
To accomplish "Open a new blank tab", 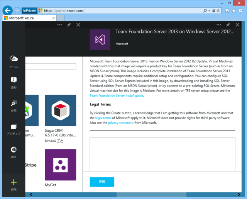I will pyautogui.click(x=61, y=18).
